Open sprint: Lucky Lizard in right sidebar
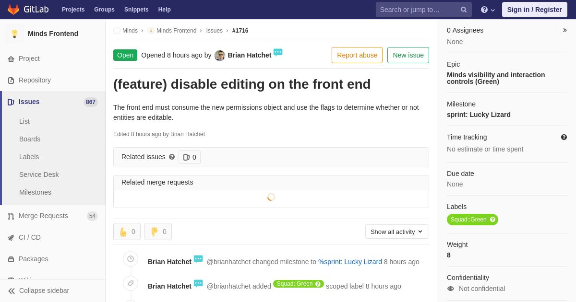This screenshot has width=576, height=302. click(479, 115)
